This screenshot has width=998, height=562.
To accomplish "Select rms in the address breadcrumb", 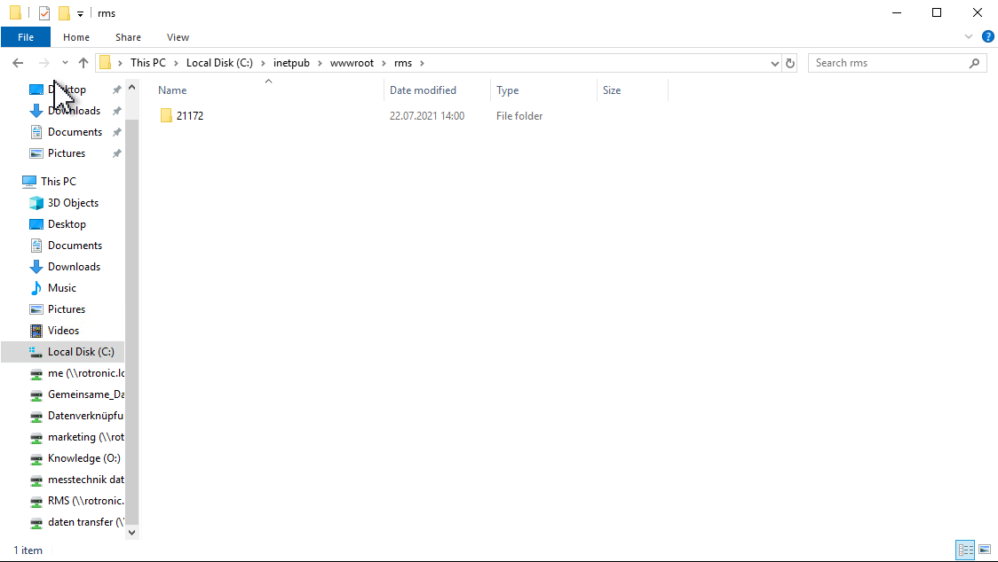I will [403, 63].
